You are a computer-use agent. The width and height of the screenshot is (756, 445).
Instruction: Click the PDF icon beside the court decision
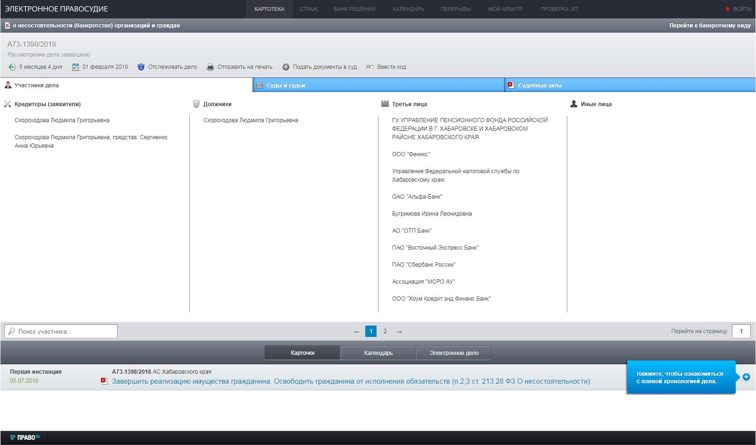point(104,381)
